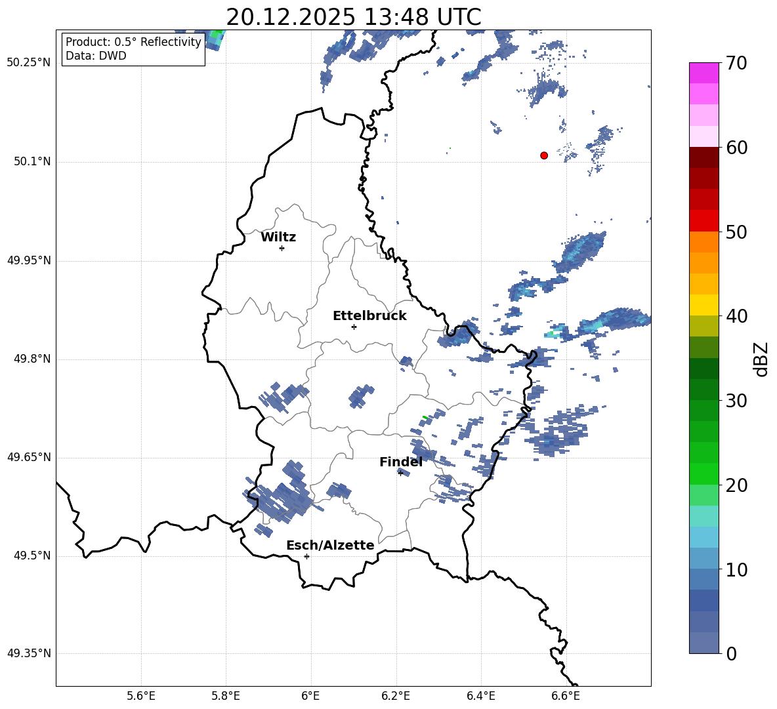Image resolution: width=777 pixels, height=709 pixels.
Task: Click the red dot marker on the map
Action: pyautogui.click(x=544, y=155)
